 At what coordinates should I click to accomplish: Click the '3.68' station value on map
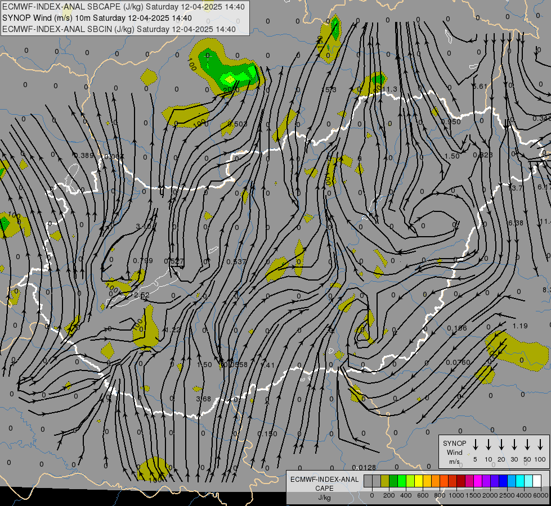(x=204, y=399)
